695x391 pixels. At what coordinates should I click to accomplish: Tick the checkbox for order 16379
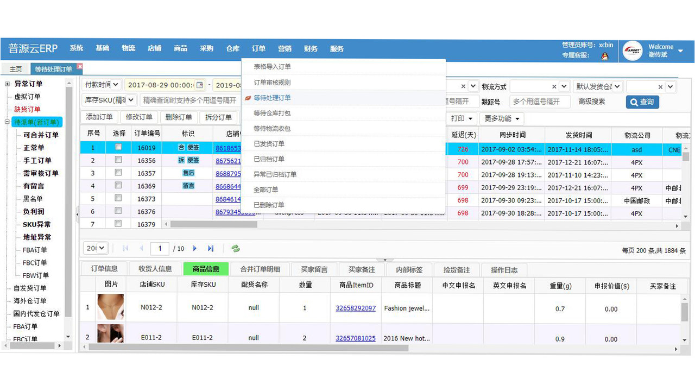pos(118,223)
